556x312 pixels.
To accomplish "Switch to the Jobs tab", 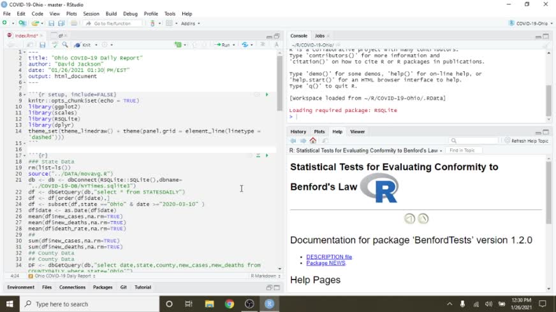I will click(319, 36).
